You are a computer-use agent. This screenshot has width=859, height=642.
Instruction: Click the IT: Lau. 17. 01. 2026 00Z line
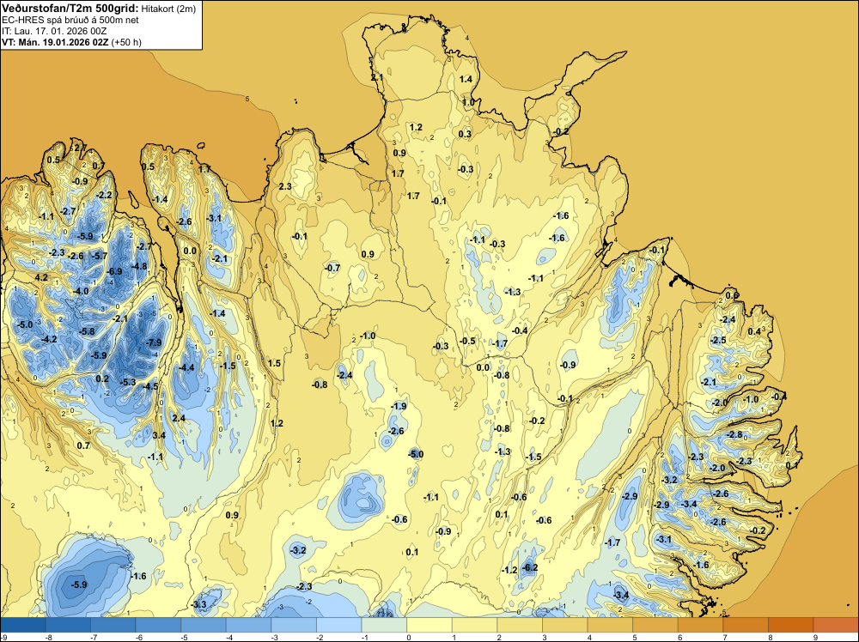pos(54,31)
